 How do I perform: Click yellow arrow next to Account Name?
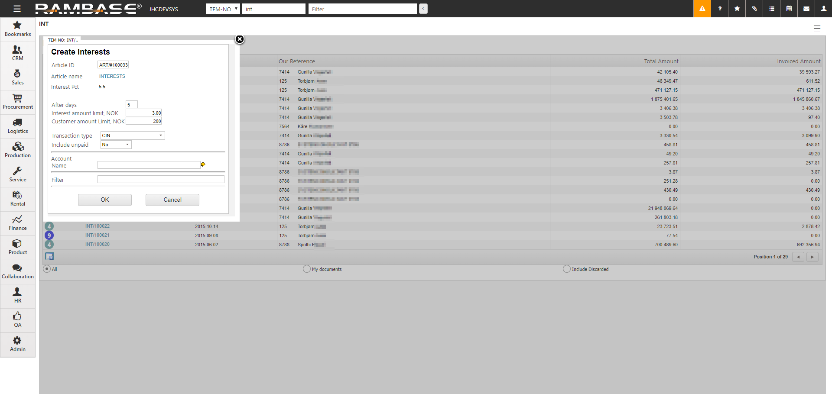203,164
